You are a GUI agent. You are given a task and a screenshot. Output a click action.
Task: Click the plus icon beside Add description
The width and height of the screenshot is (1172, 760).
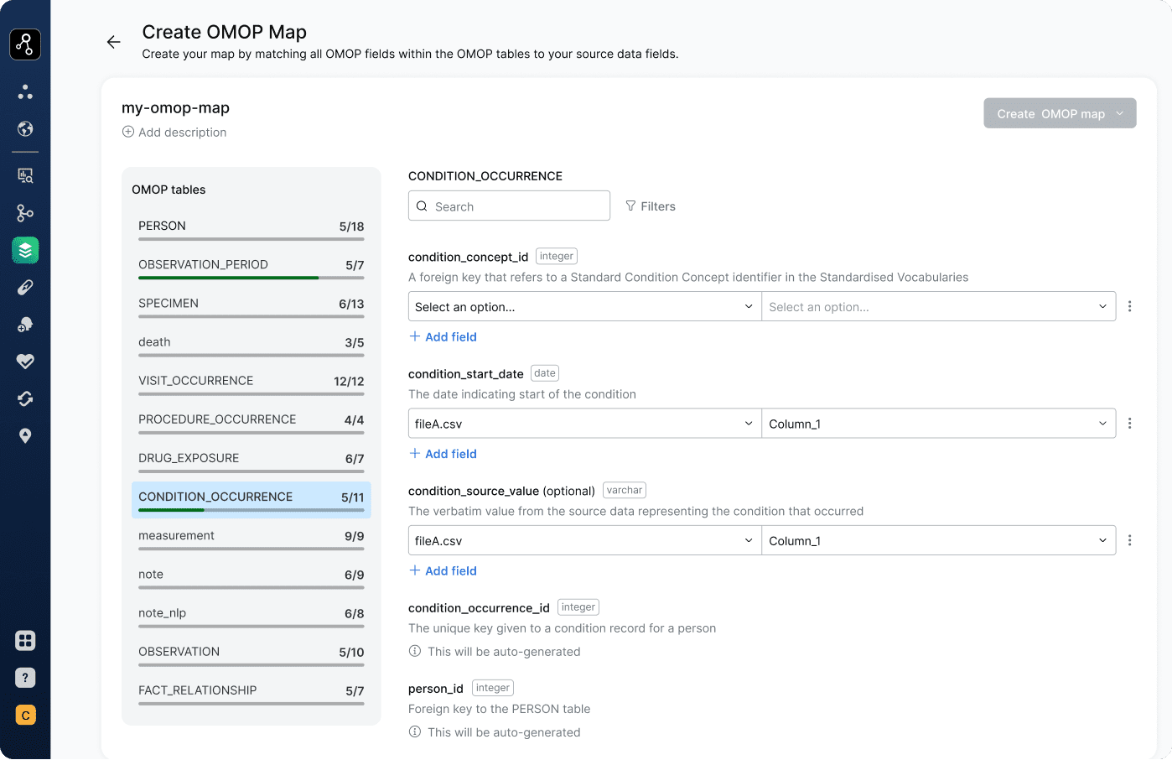click(128, 132)
